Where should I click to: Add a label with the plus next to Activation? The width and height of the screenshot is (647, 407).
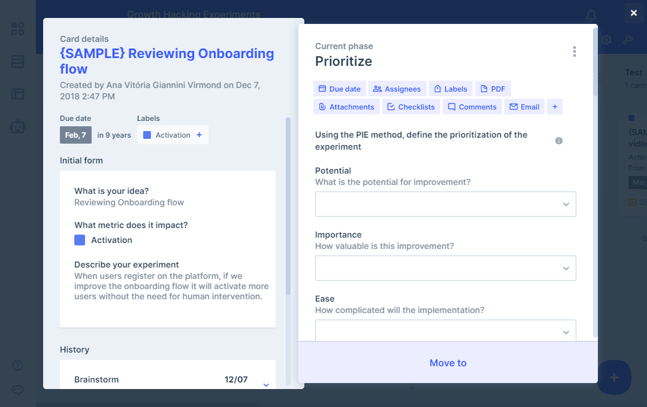(x=199, y=135)
